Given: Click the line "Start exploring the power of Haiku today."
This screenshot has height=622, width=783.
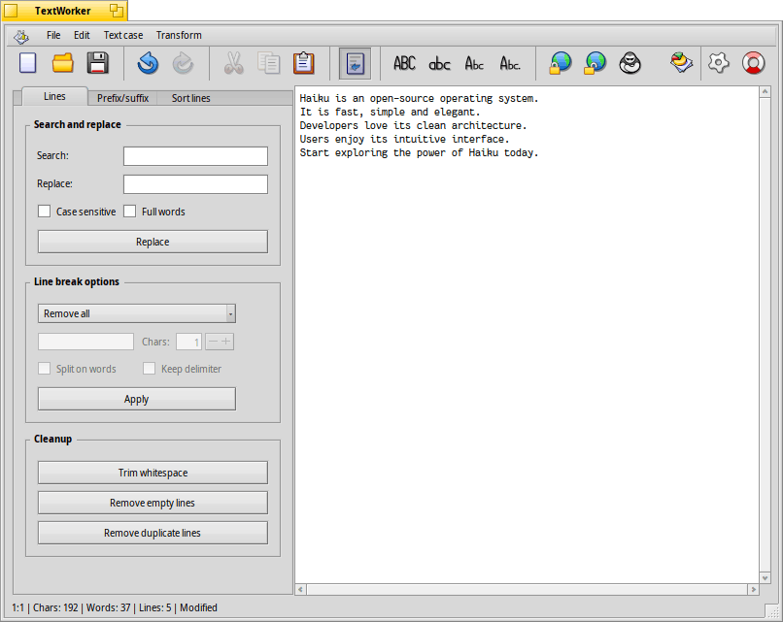Looking at the screenshot, I should coord(419,152).
